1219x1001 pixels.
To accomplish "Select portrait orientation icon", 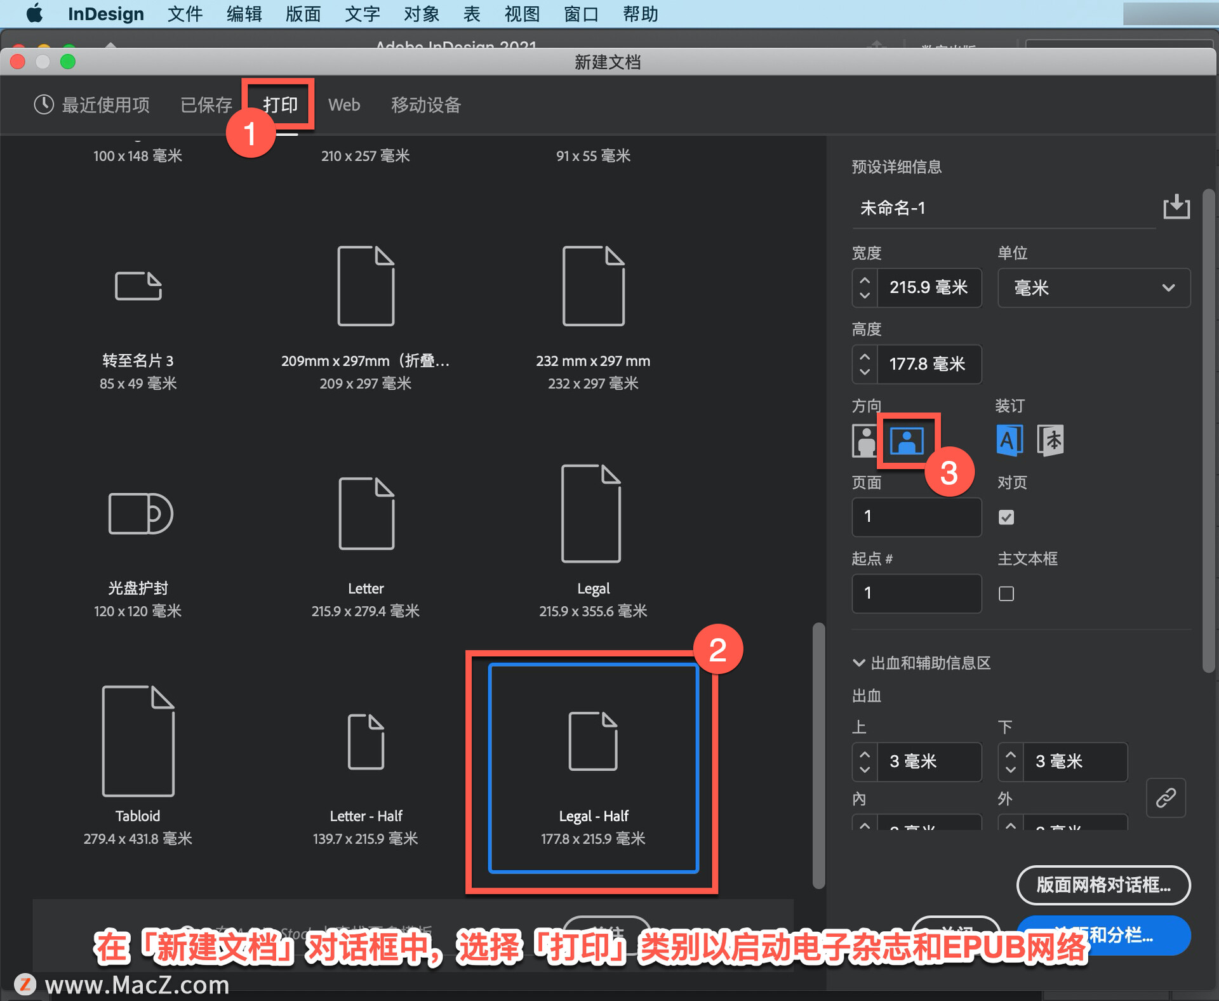I will (x=864, y=440).
